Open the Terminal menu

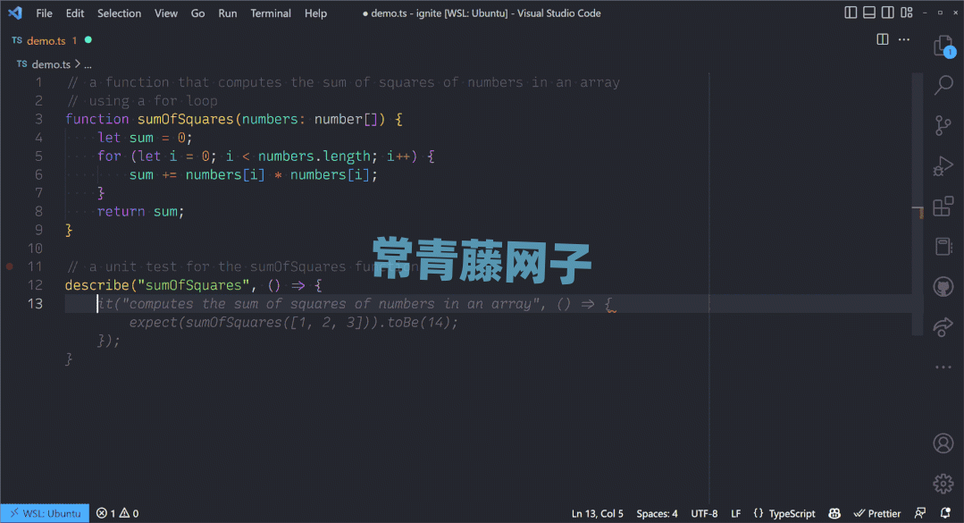click(x=271, y=13)
